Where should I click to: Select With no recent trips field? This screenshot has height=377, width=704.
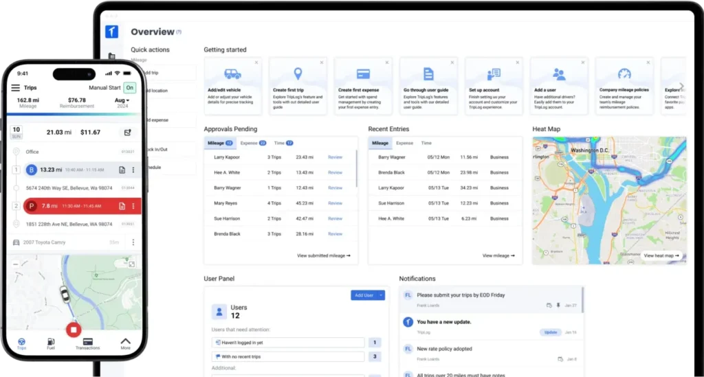[288, 357]
